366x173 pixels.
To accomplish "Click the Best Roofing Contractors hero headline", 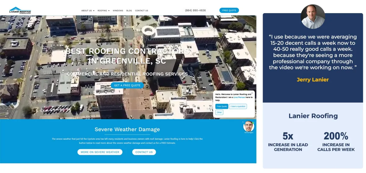I will coord(127,56).
